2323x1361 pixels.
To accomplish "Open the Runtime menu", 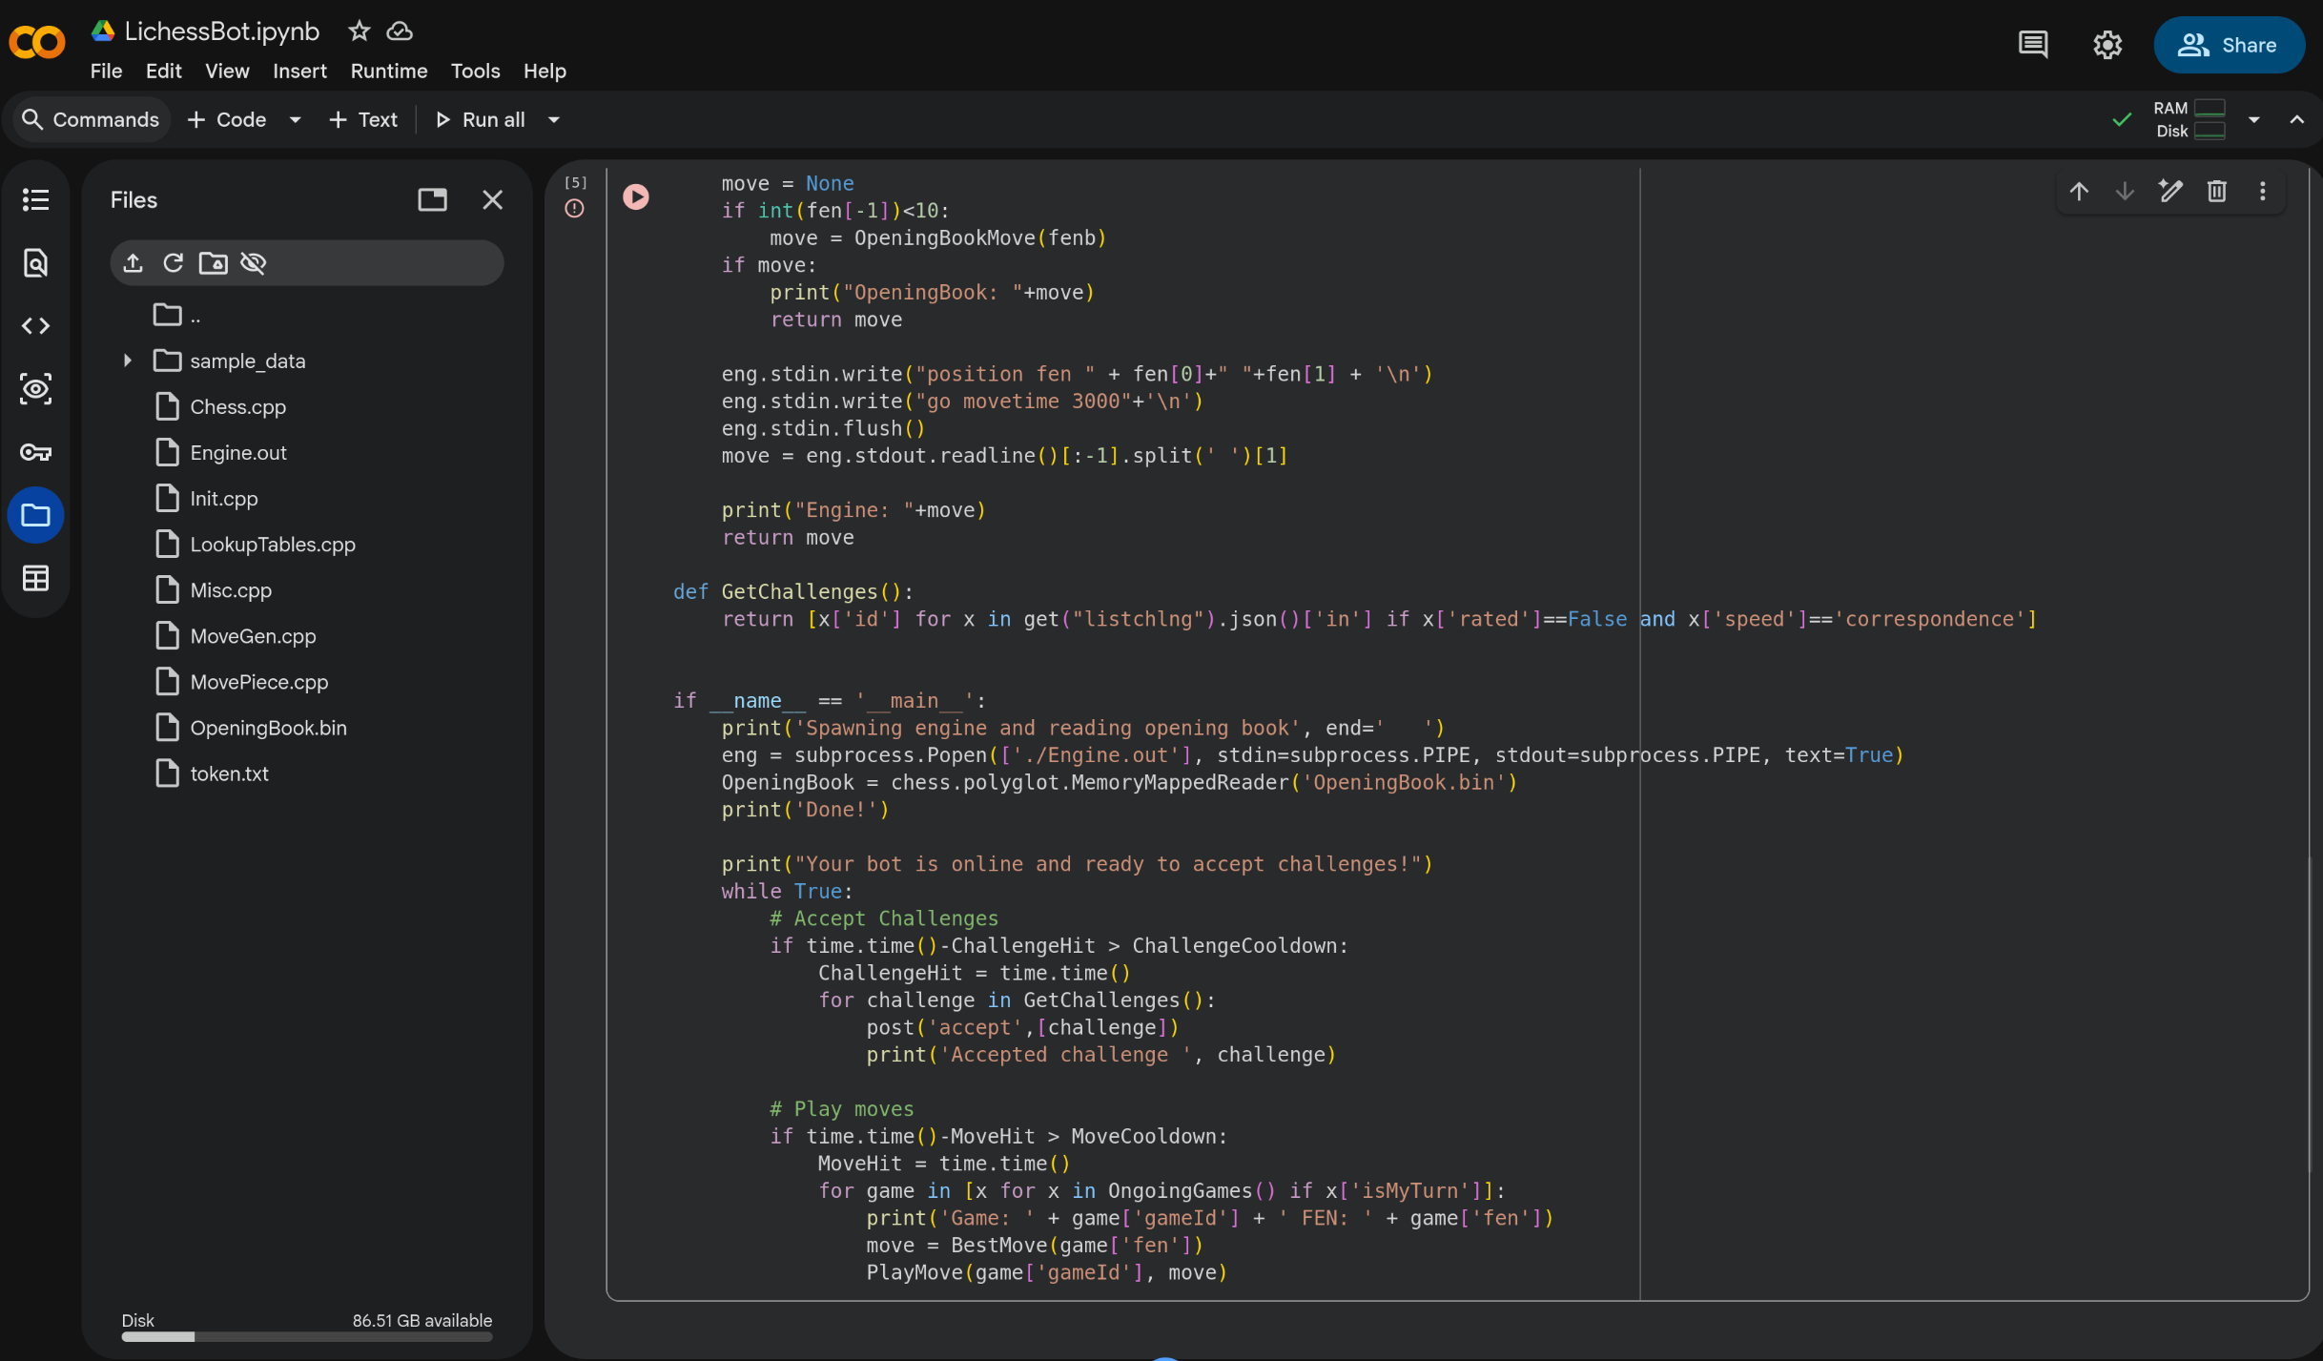I will coord(388,71).
